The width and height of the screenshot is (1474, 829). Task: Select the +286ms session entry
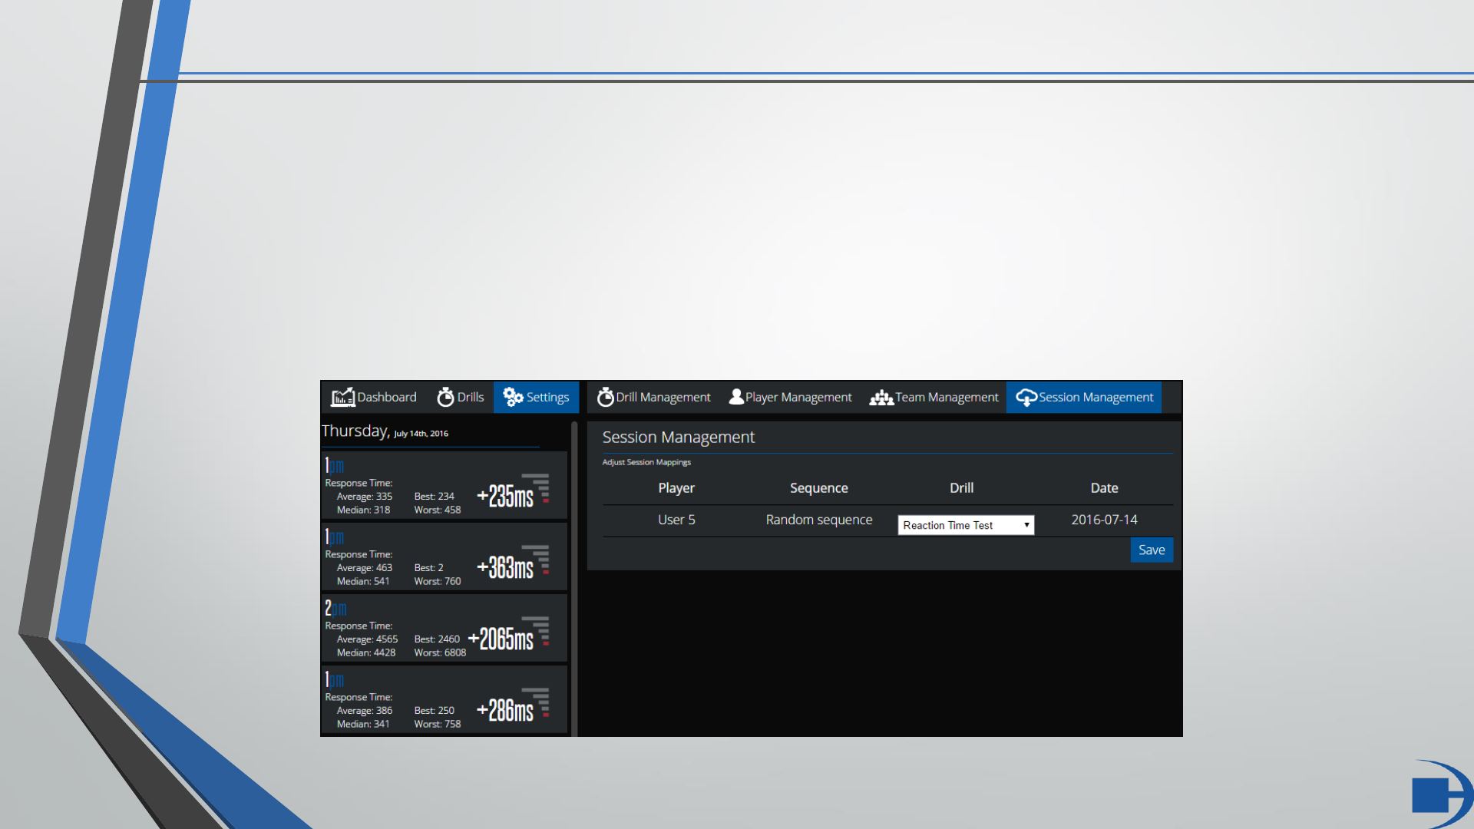(x=444, y=700)
